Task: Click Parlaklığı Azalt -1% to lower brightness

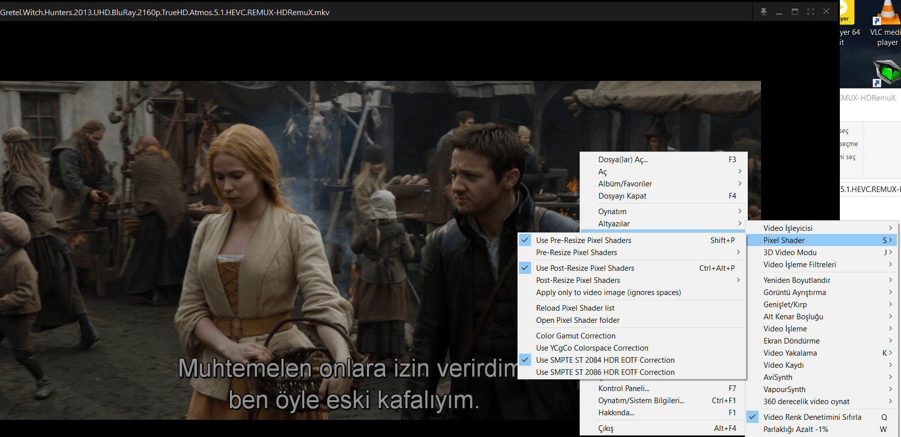Action: (x=795, y=429)
